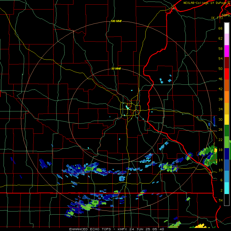Click the "TOPS" legend title
The width and height of the screenshot is (231, 231).
pyautogui.click(x=226, y=15)
